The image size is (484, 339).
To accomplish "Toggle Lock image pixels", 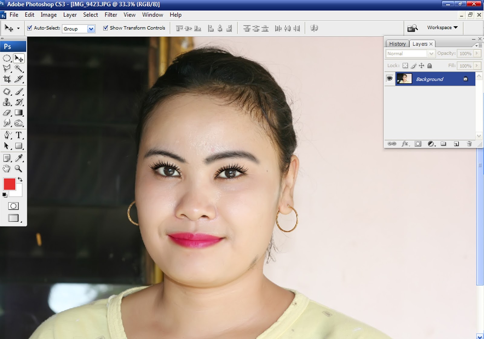I will pyautogui.click(x=414, y=65).
